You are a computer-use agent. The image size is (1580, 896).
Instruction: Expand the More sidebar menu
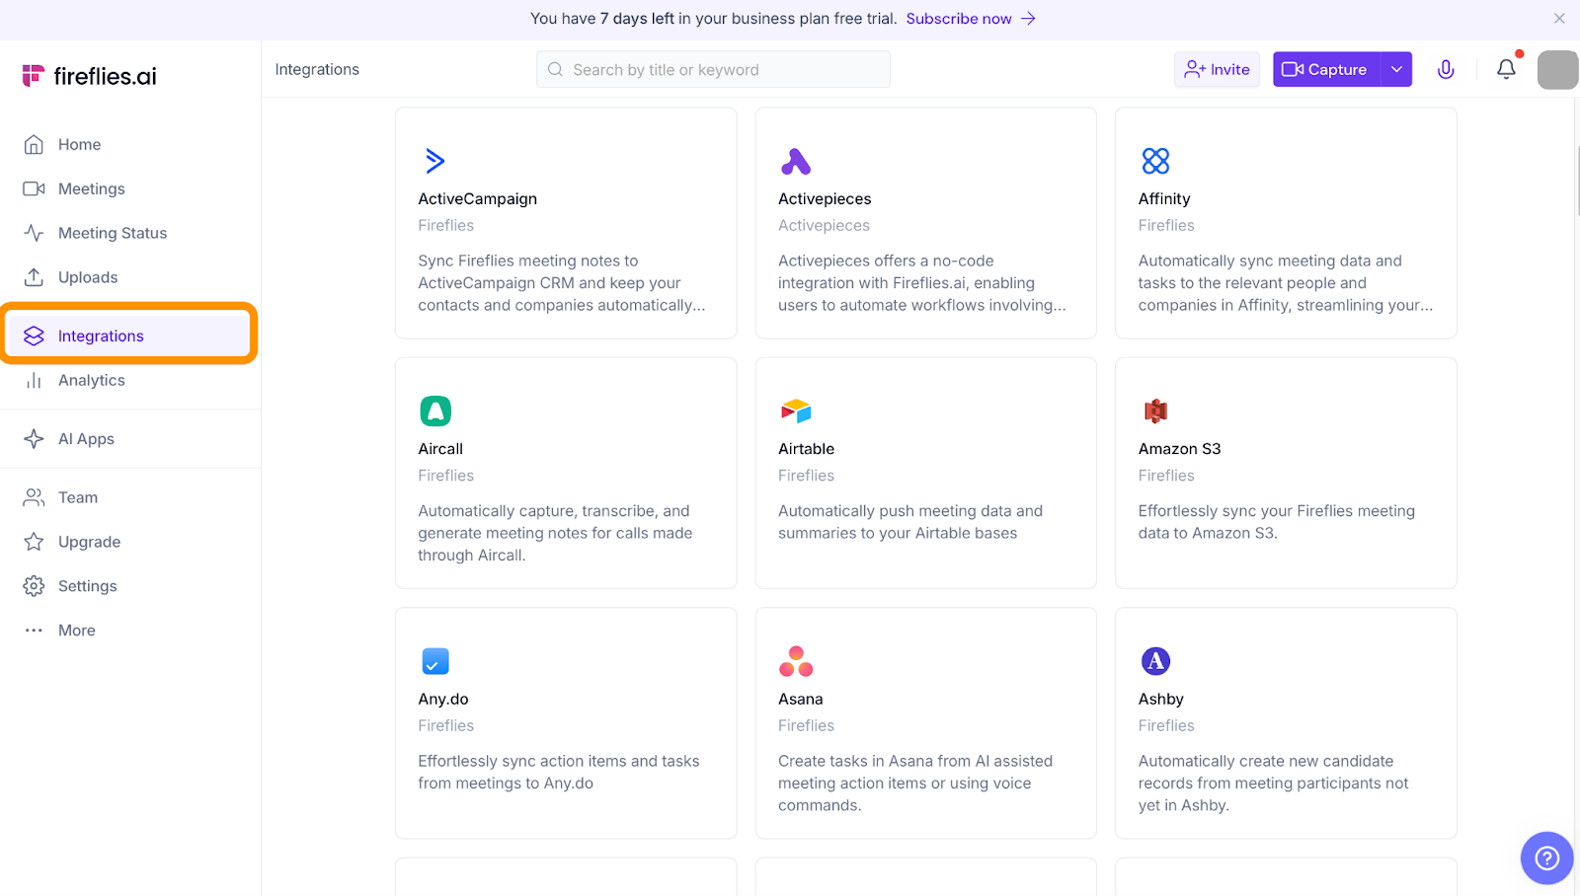[x=76, y=631]
